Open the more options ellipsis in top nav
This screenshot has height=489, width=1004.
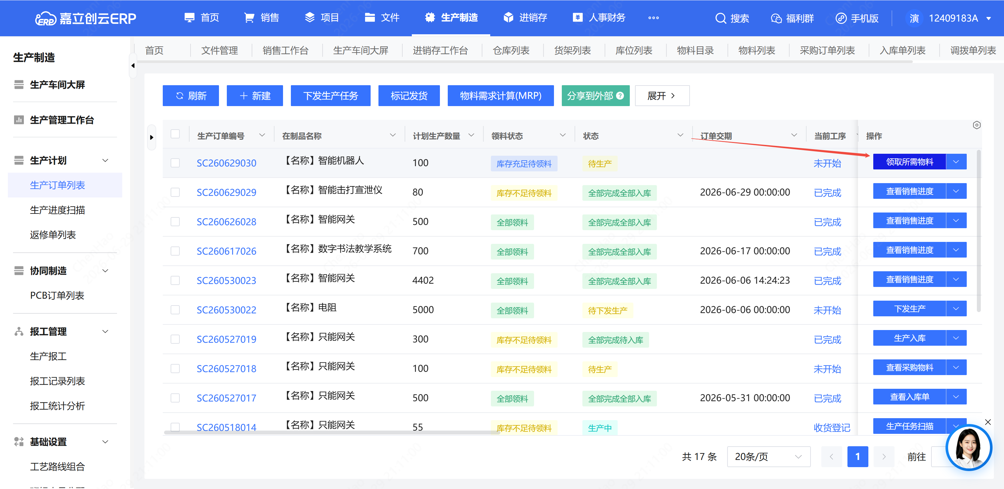tap(654, 18)
